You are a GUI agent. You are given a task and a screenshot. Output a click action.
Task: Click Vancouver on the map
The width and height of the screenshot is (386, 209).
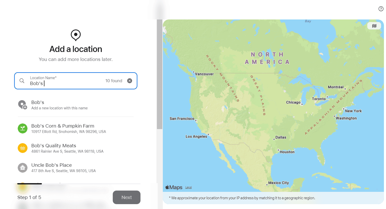pos(204,74)
